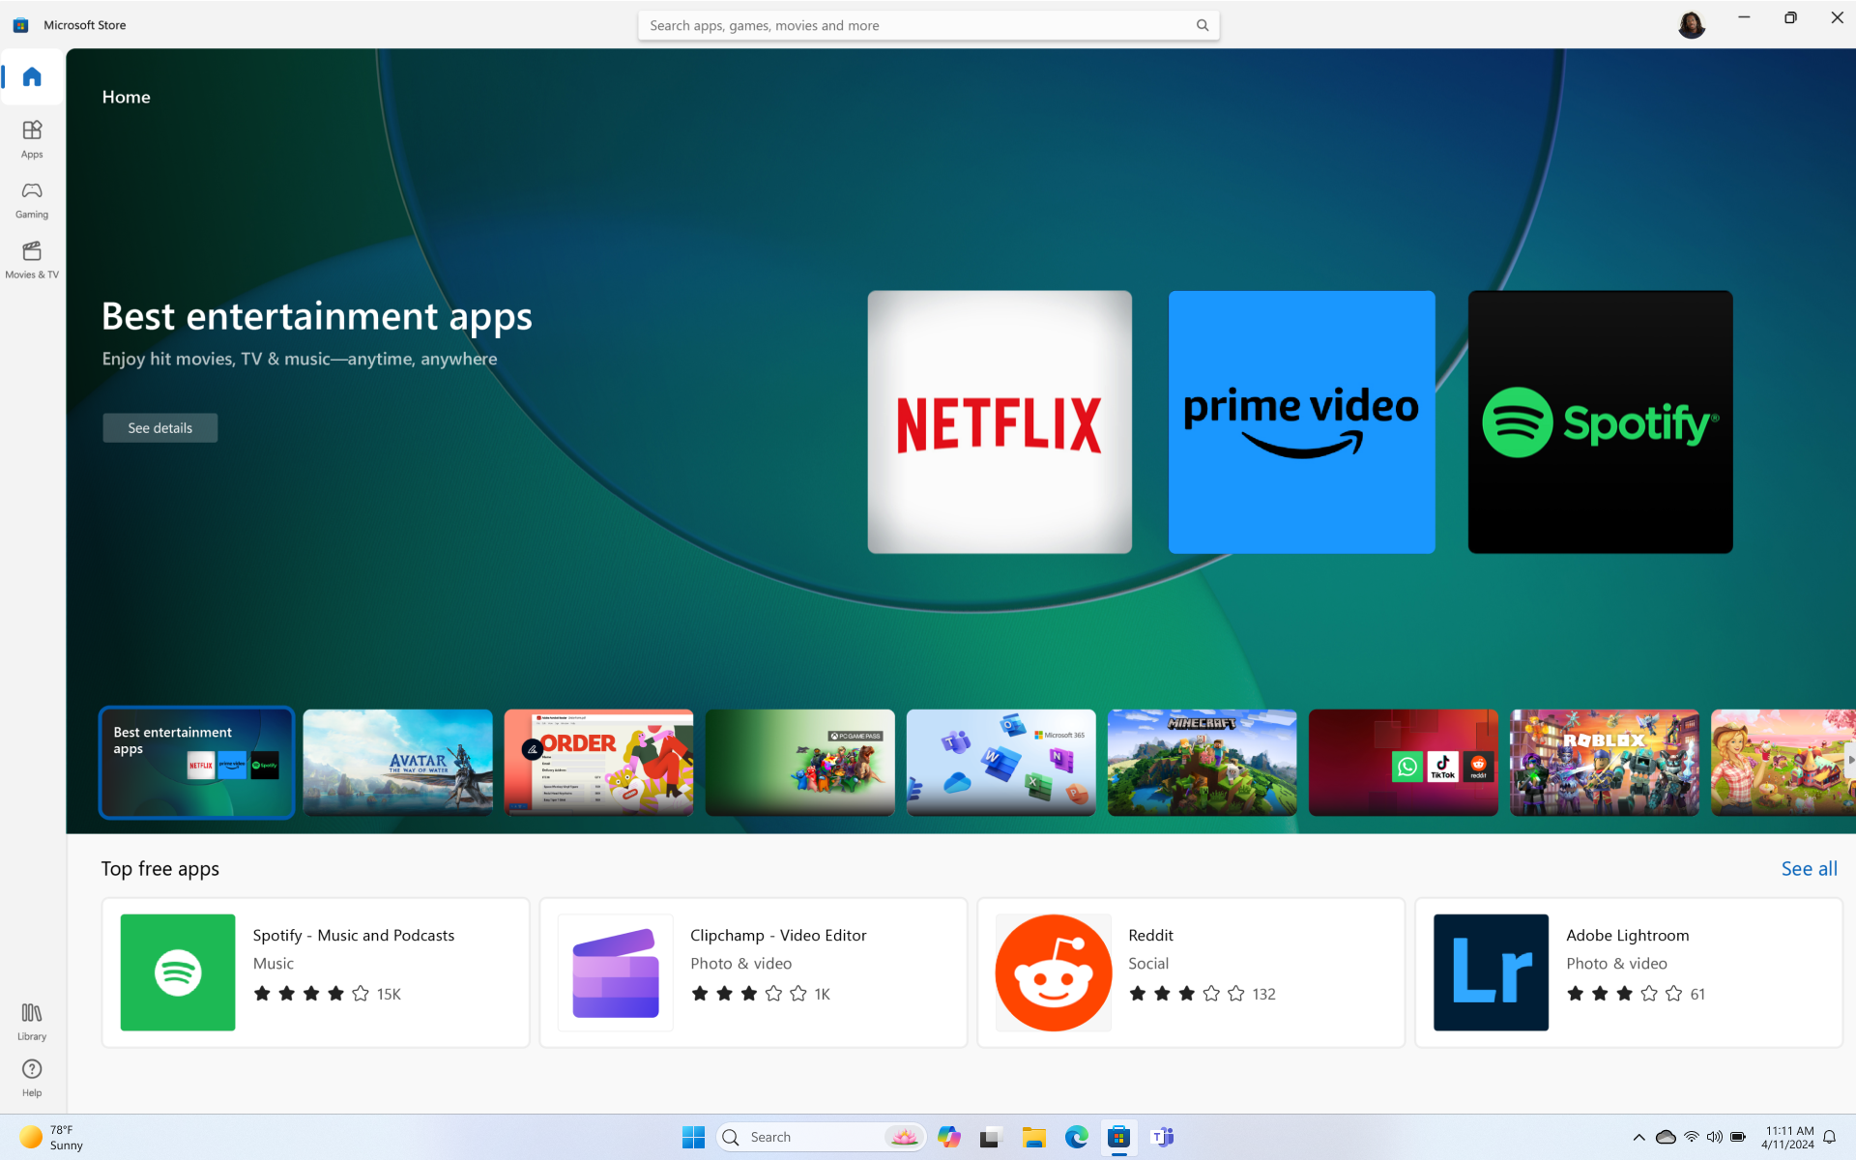
Task: Select the Microsoft 365 thumbnail
Action: tap(1001, 763)
